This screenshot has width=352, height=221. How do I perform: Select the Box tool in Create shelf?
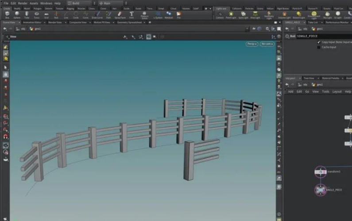click(x=7, y=15)
